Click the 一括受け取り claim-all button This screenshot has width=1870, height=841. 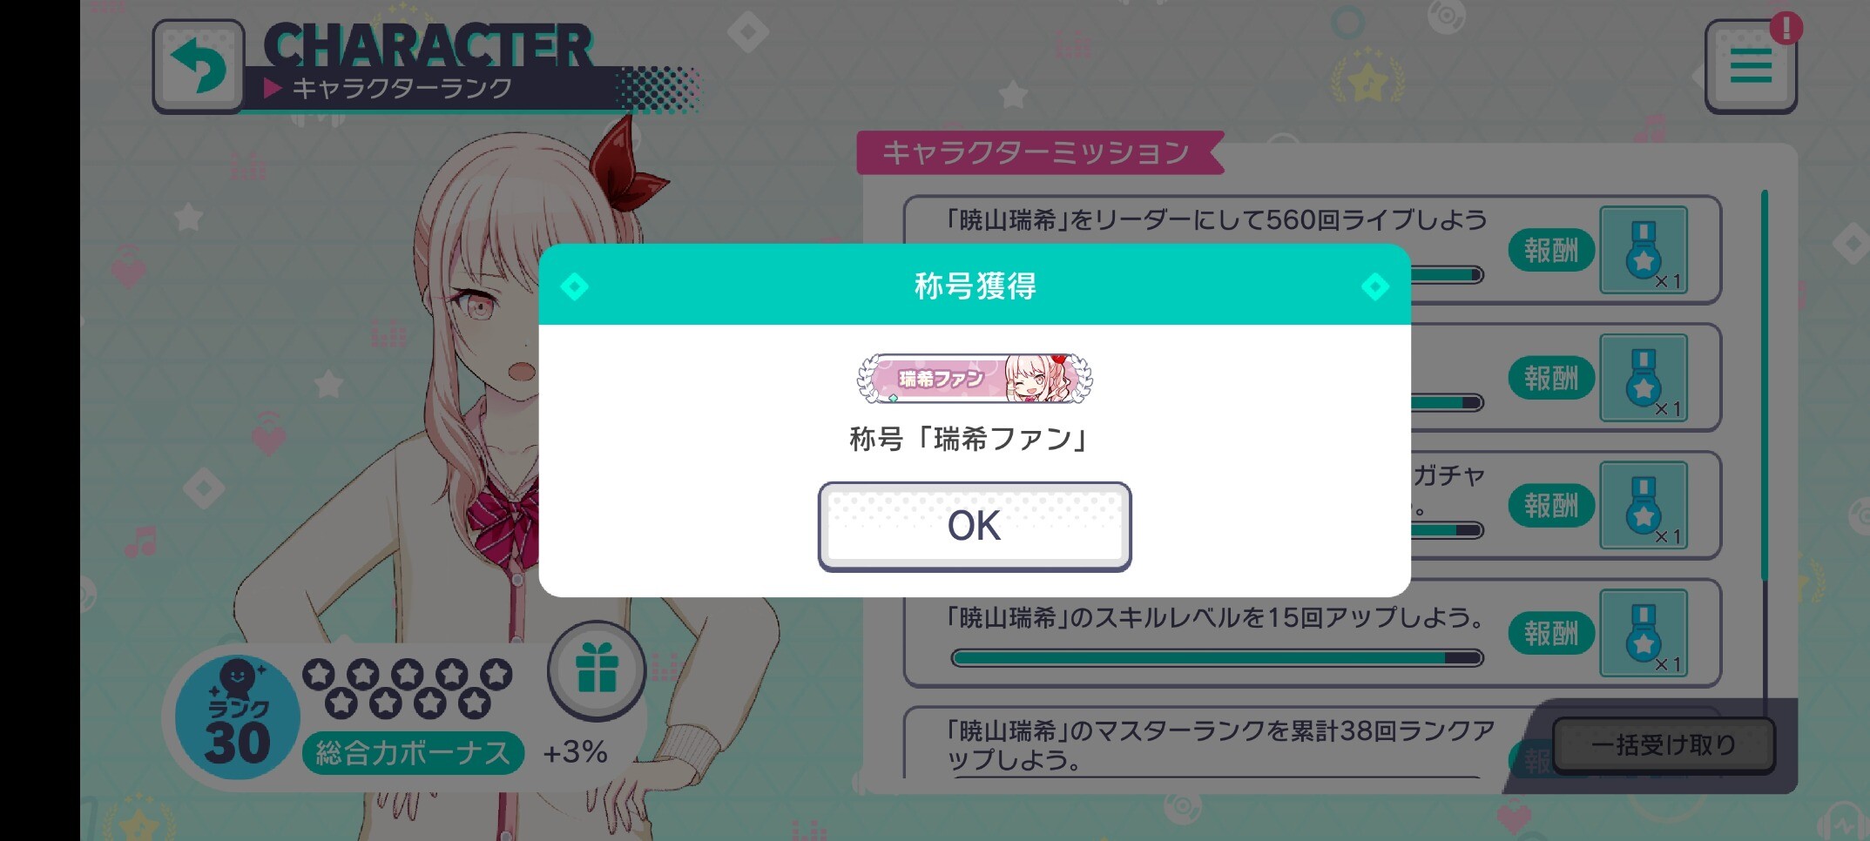pos(1664,745)
